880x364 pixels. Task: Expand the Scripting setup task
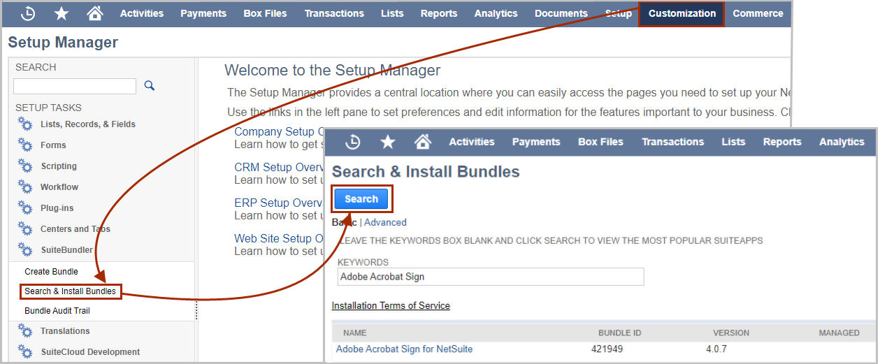59,166
